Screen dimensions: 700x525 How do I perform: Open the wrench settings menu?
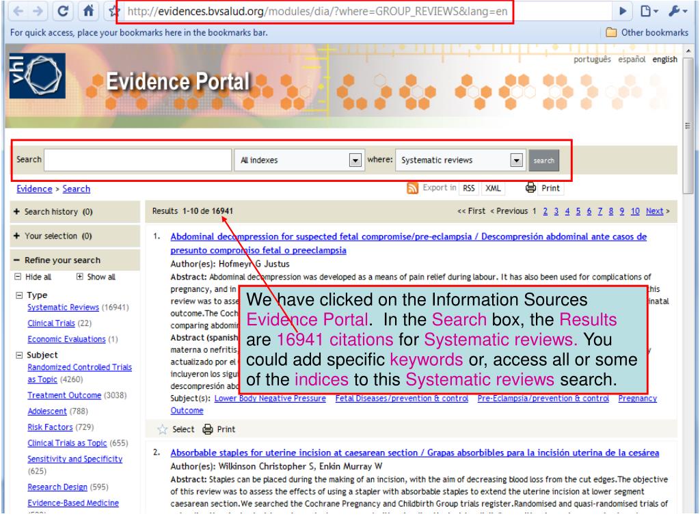point(678,11)
